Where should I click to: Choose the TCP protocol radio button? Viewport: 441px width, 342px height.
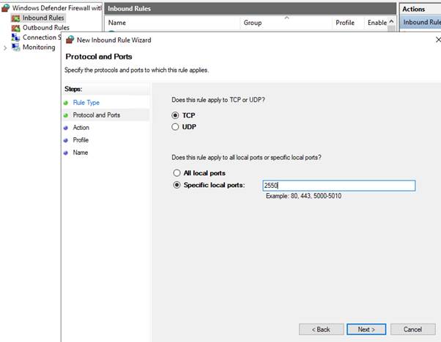(x=175, y=115)
